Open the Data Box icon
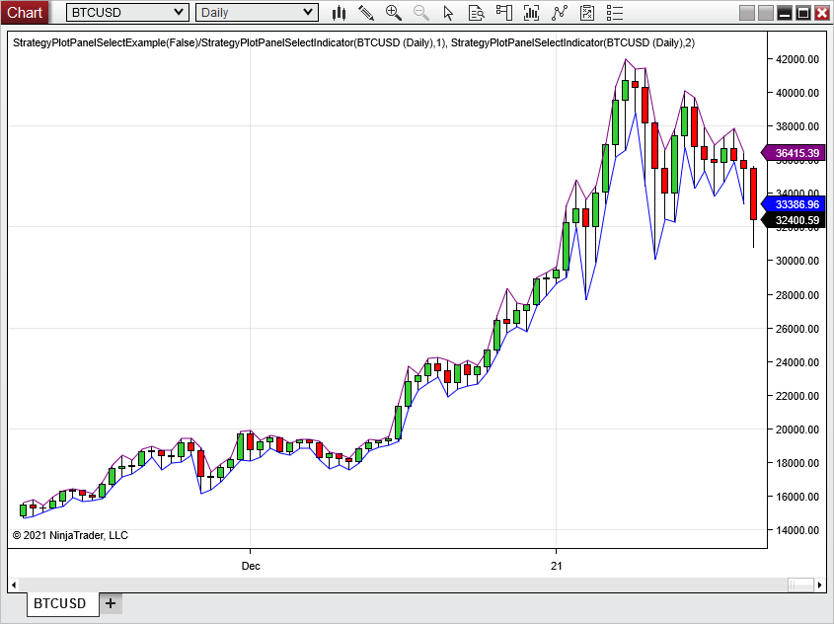This screenshot has width=834, height=624. [476, 13]
